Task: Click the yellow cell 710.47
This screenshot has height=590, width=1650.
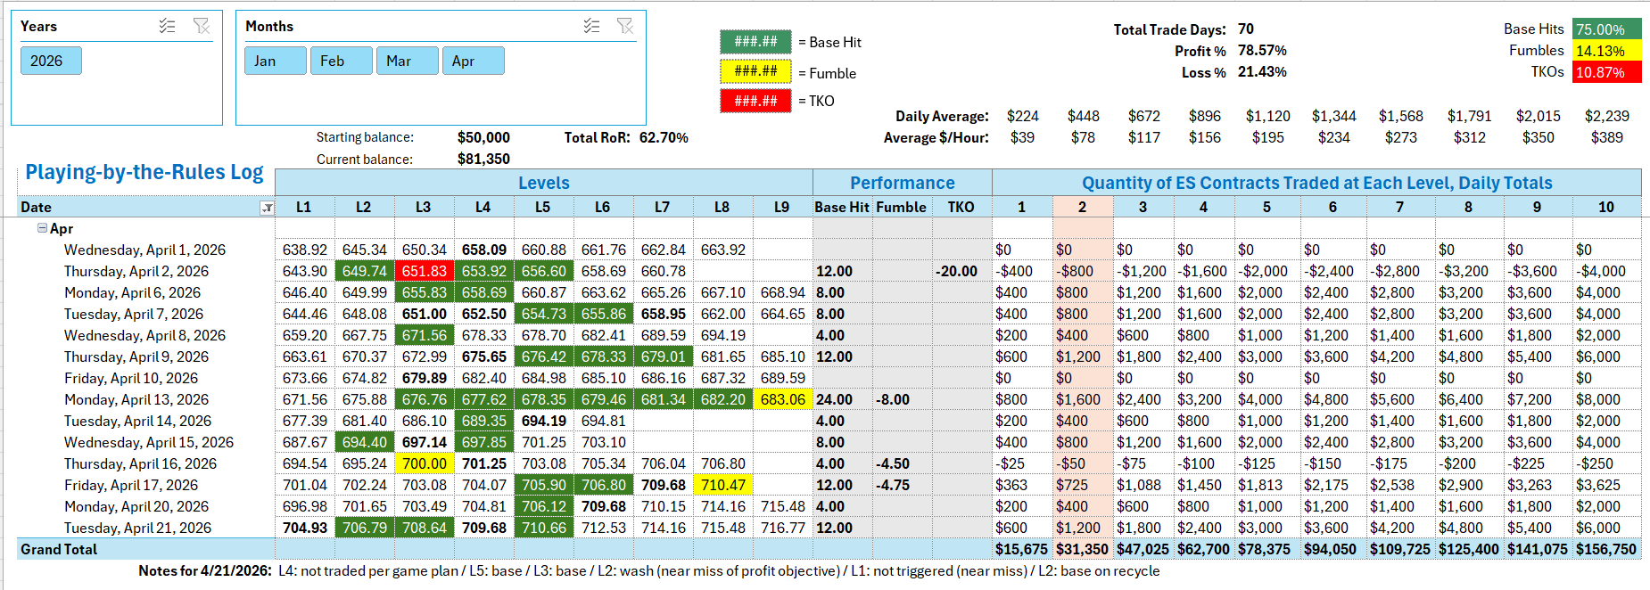Action: click(723, 485)
